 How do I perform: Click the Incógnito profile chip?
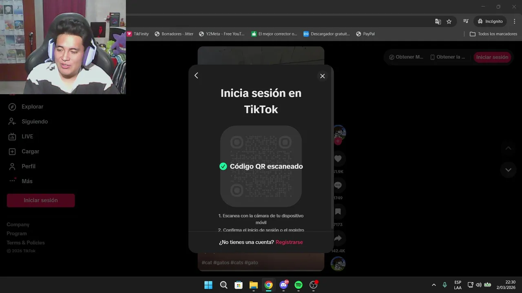click(x=490, y=21)
